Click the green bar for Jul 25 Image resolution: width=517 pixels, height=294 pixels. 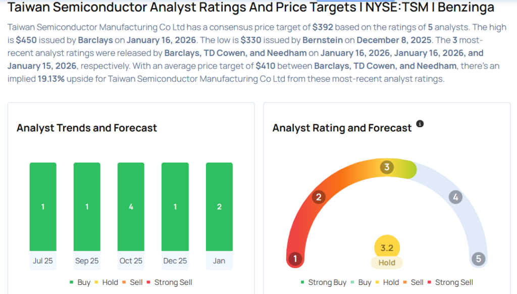[x=43, y=207]
